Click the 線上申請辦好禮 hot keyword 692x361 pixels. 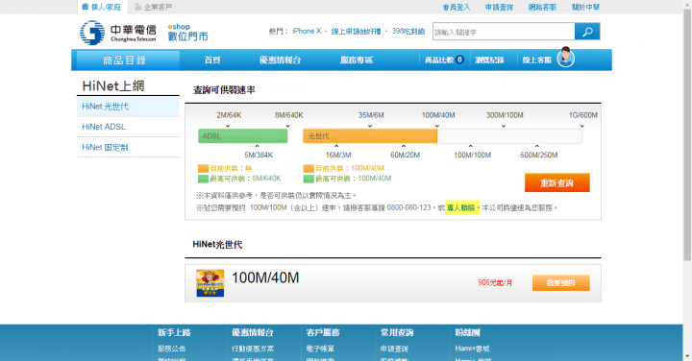point(356,32)
